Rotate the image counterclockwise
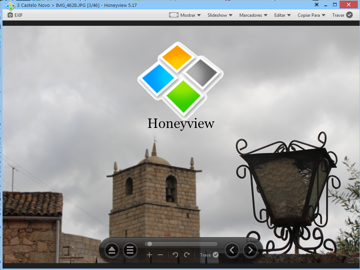The image size is (360, 270). coord(175,255)
